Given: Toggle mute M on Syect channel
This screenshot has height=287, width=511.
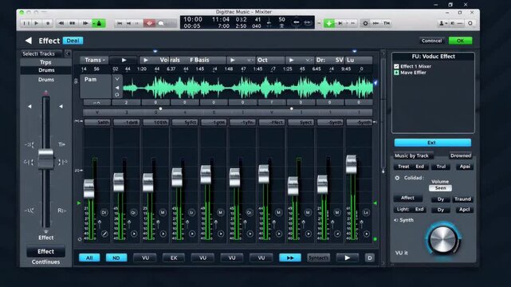Looking at the screenshot, I should [308, 213].
